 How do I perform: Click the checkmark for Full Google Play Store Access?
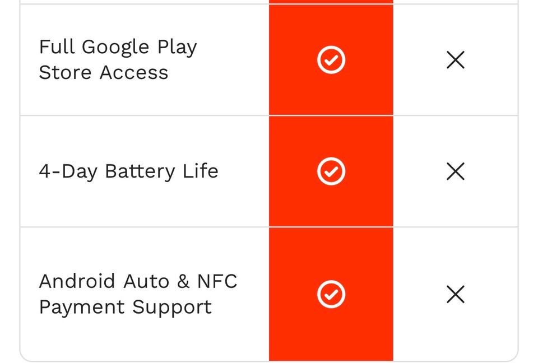pyautogui.click(x=331, y=60)
